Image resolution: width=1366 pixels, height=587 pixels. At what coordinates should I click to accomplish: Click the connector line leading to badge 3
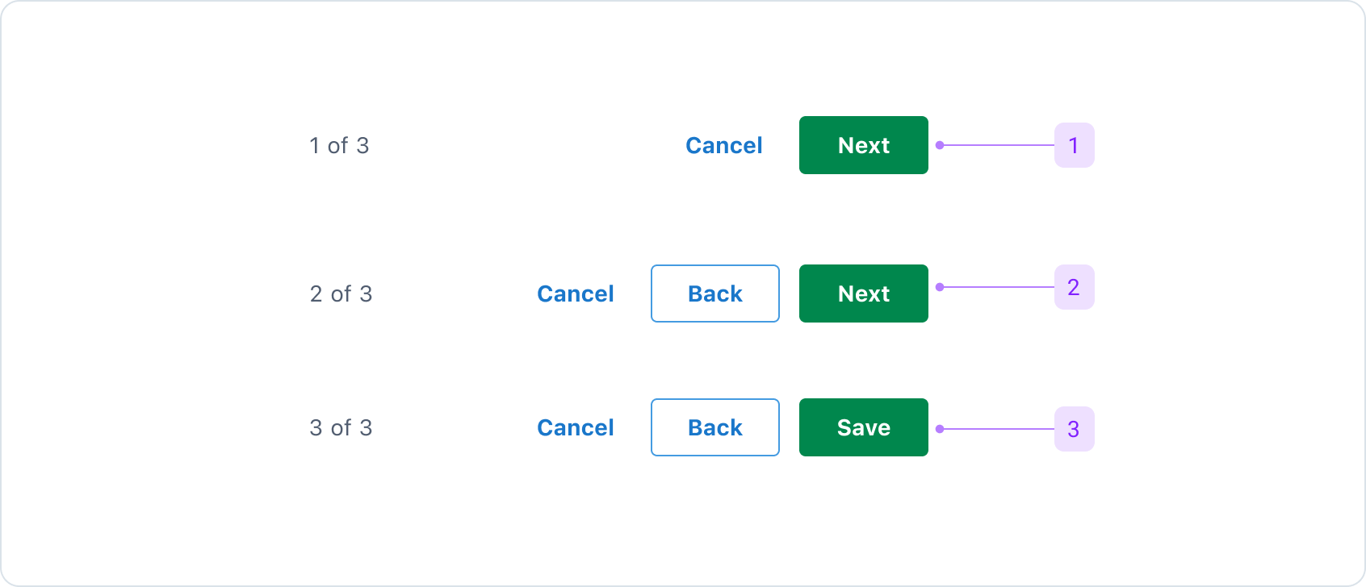pos(1001,427)
